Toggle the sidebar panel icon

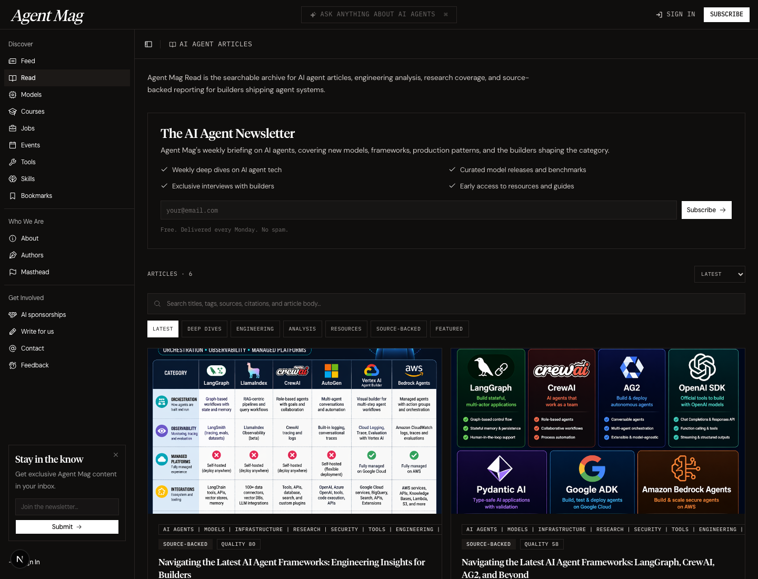click(x=148, y=44)
